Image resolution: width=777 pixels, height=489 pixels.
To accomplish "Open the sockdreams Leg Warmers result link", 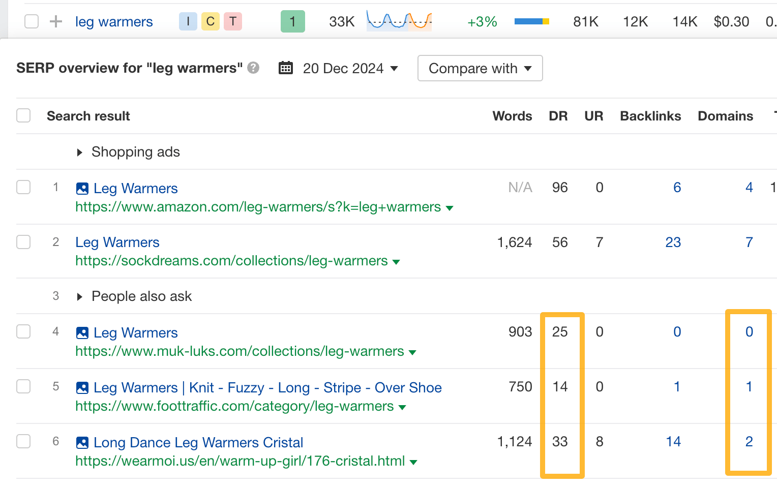I will (117, 242).
